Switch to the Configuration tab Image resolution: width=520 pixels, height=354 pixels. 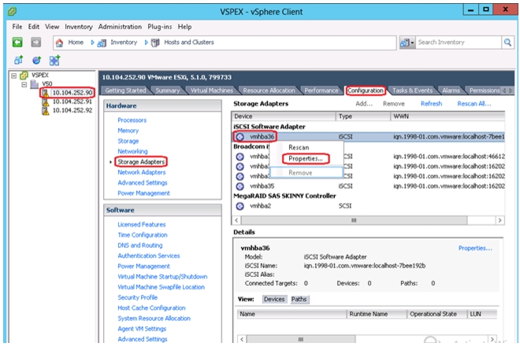(365, 90)
